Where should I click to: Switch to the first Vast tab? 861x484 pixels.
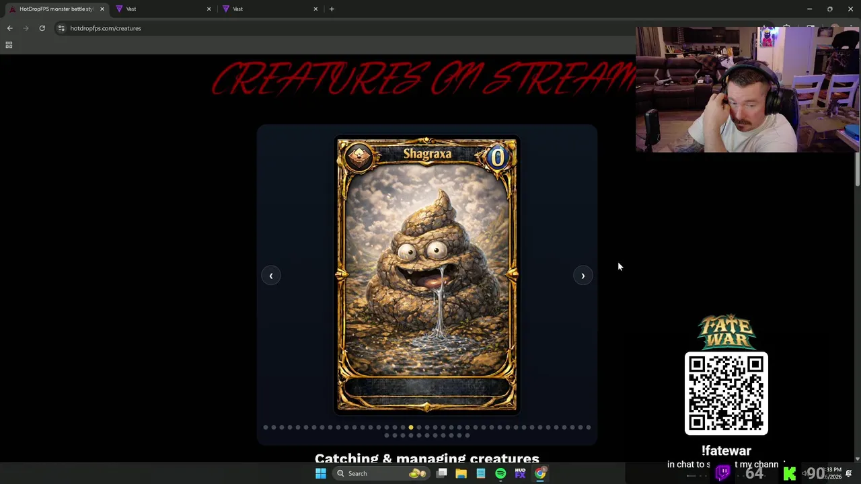click(x=161, y=9)
